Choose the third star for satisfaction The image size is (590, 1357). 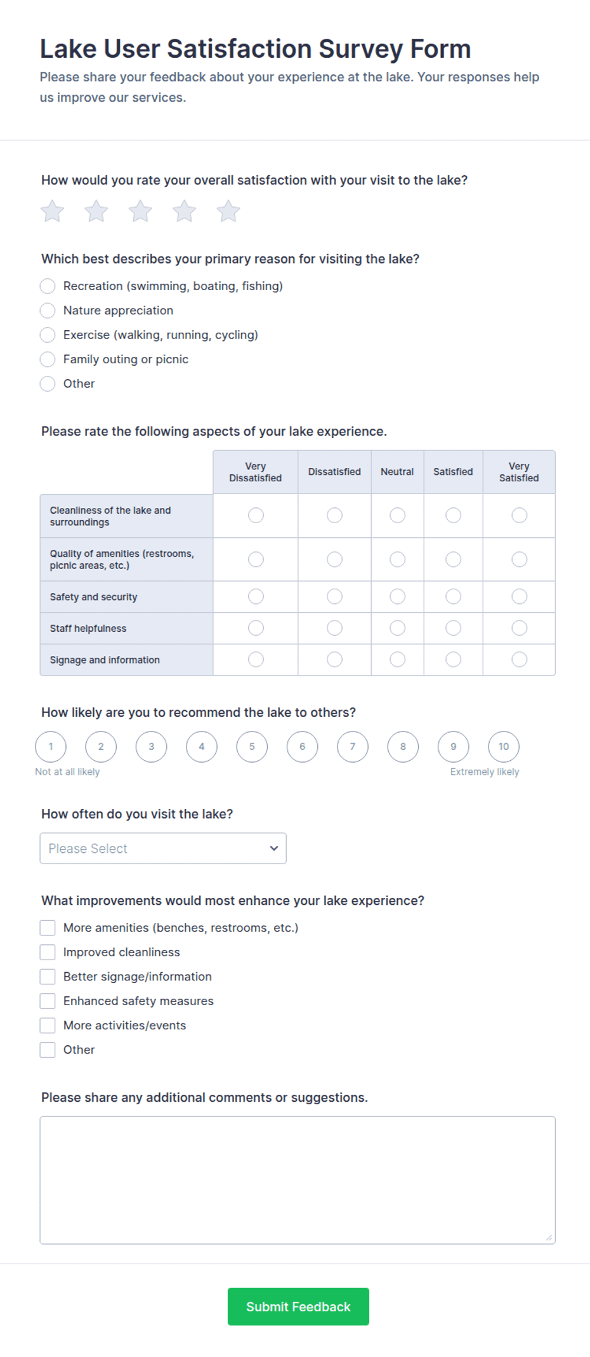[x=140, y=211]
